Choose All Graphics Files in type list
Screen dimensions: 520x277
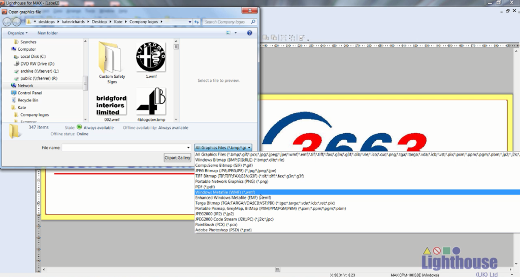357,155
